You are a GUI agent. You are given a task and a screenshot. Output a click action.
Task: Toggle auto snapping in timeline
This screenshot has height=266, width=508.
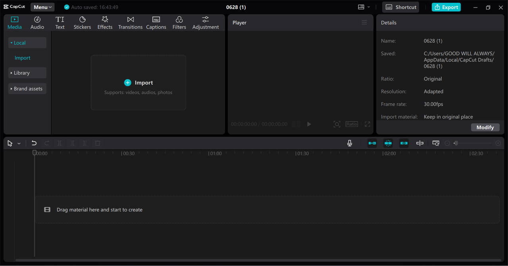tap(388, 143)
